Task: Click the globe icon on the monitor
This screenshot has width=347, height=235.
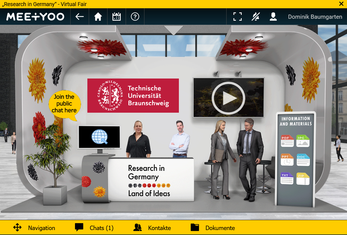Action: [99, 137]
